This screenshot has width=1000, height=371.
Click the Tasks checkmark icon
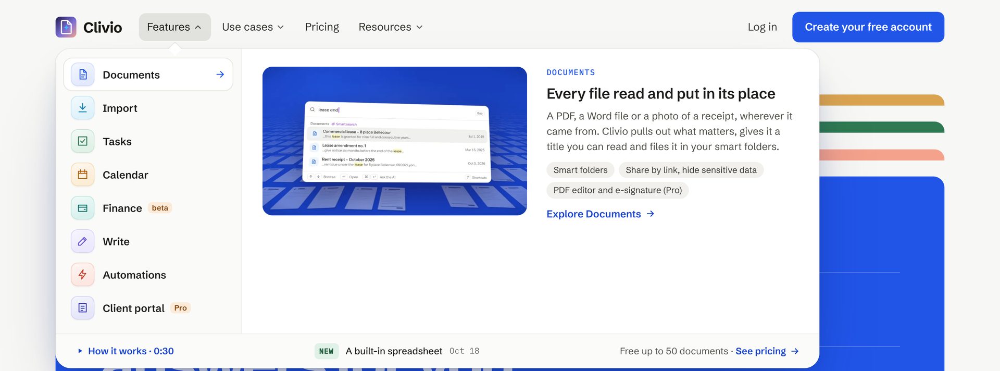(x=83, y=141)
